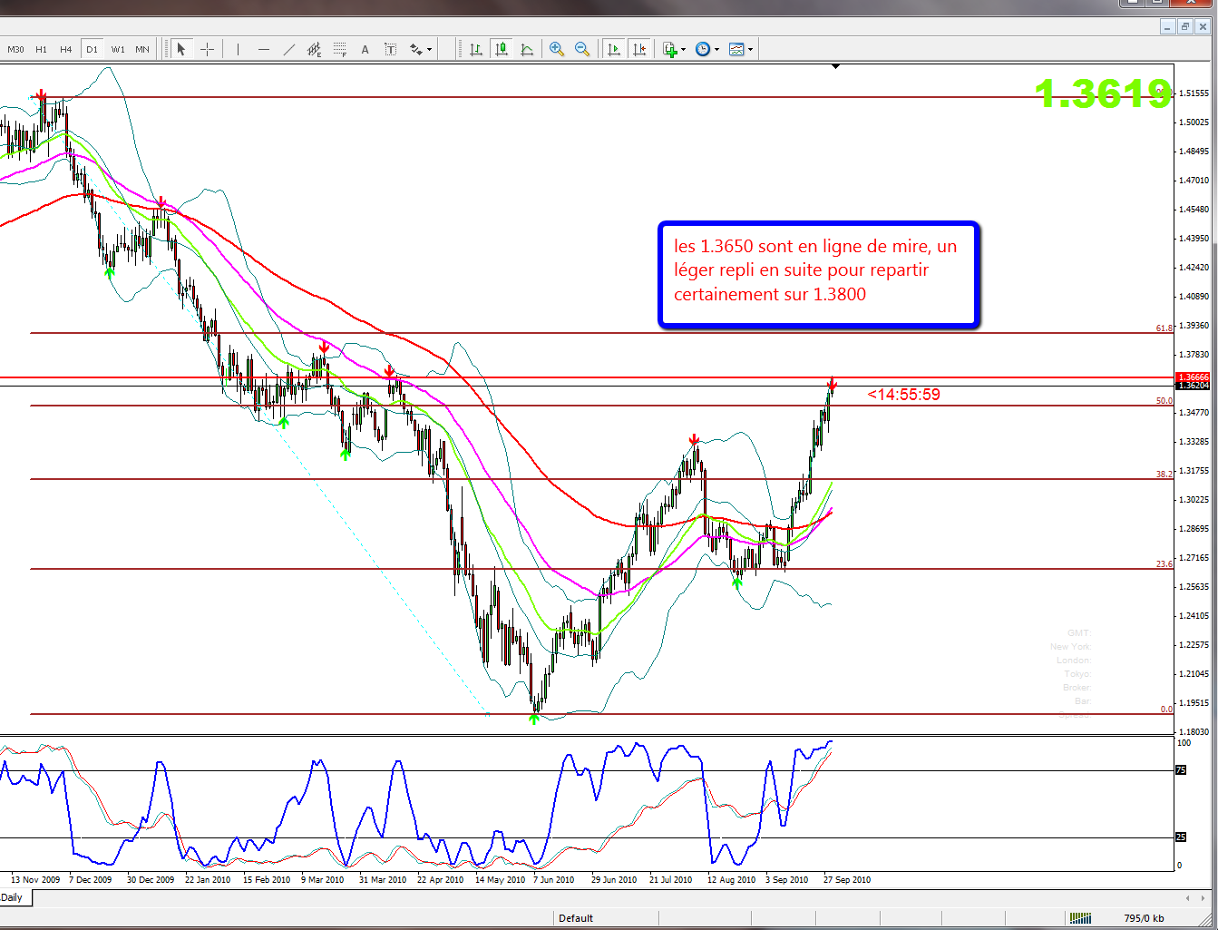1218x930 pixels.
Task: Click the 50.0 Fibonacci level label
Action: point(1164,400)
